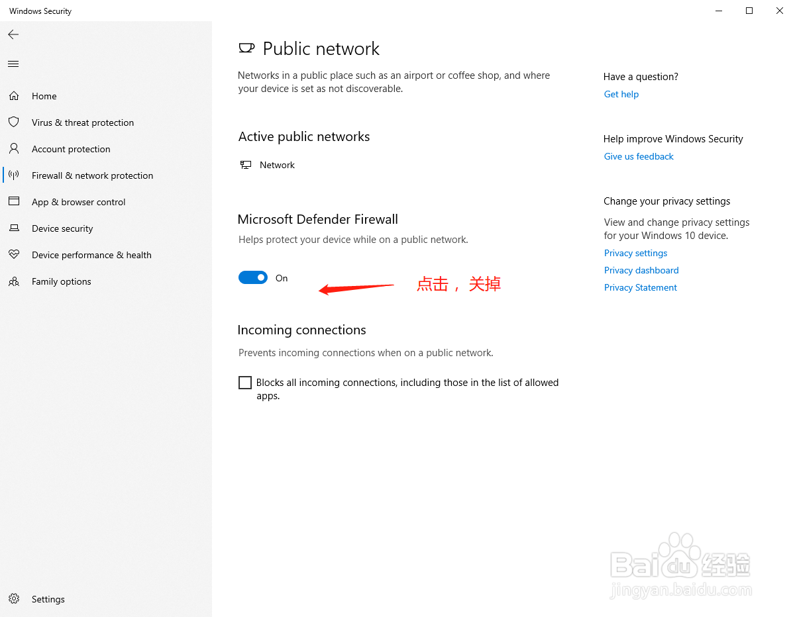Image resolution: width=795 pixels, height=617 pixels.
Task: Click the Device performance & health heart icon
Action: [x=13, y=255]
